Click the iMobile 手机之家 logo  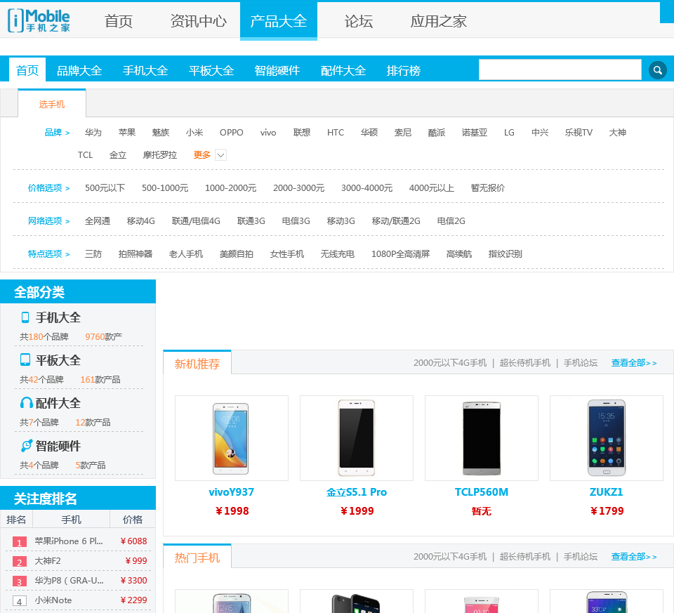coord(39,20)
